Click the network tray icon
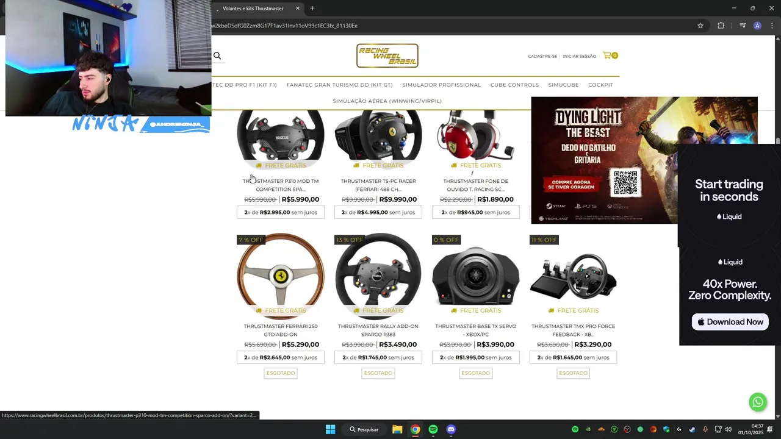This screenshot has height=439, width=781. click(x=718, y=429)
